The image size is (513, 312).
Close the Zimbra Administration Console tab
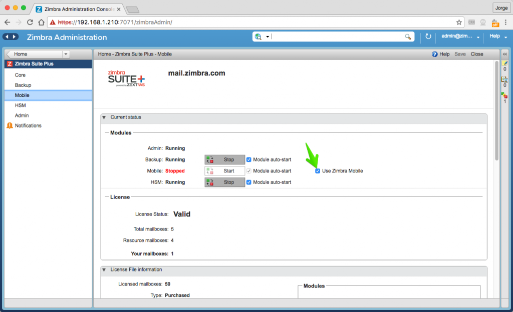pos(119,9)
